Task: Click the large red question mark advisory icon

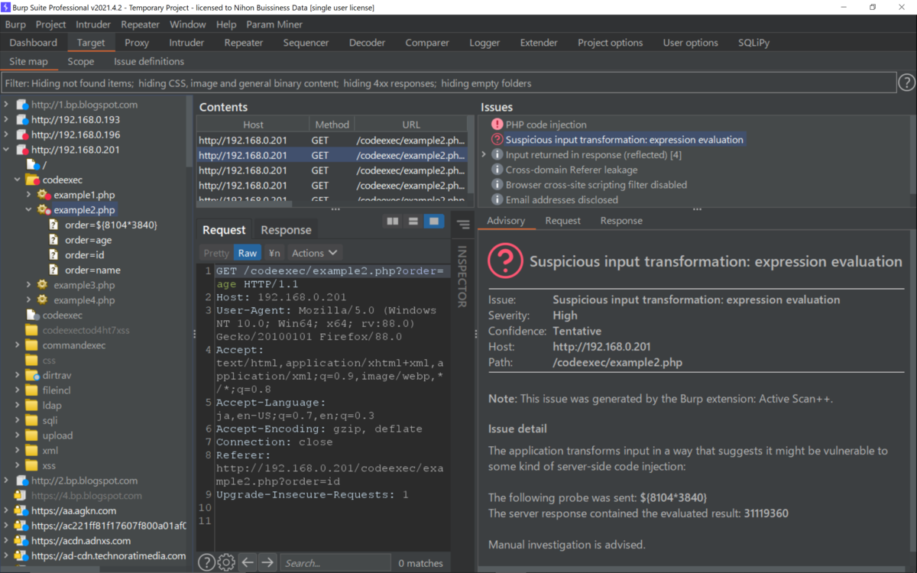Action: click(505, 261)
